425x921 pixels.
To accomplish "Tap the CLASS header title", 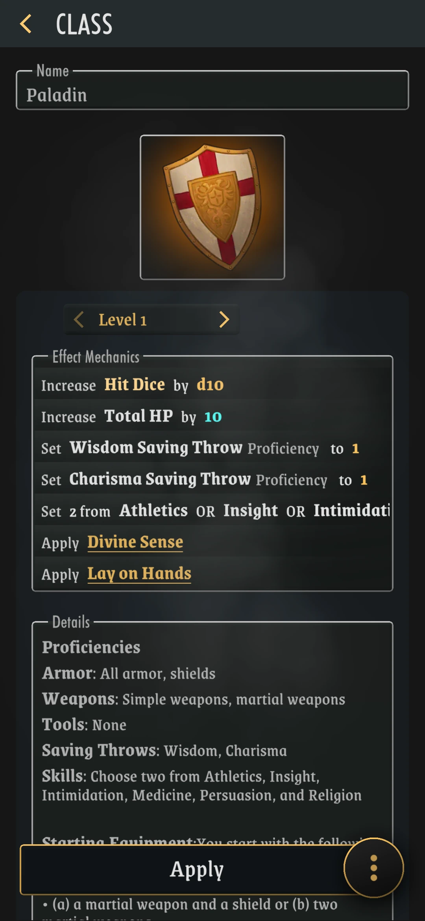I will (84, 24).
